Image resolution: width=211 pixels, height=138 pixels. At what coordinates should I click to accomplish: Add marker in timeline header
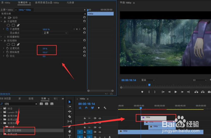coord(99,108)
